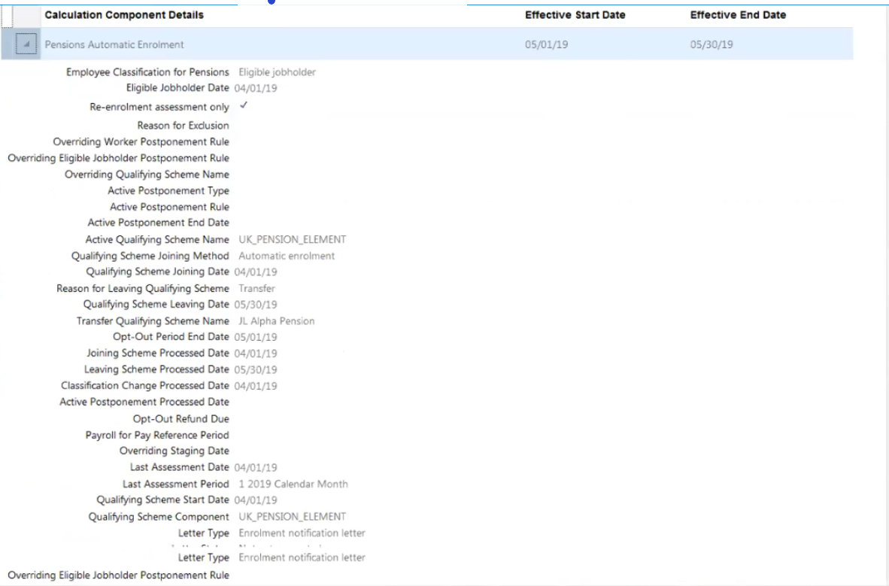Click the Calculation Component Details column header

click(x=123, y=15)
